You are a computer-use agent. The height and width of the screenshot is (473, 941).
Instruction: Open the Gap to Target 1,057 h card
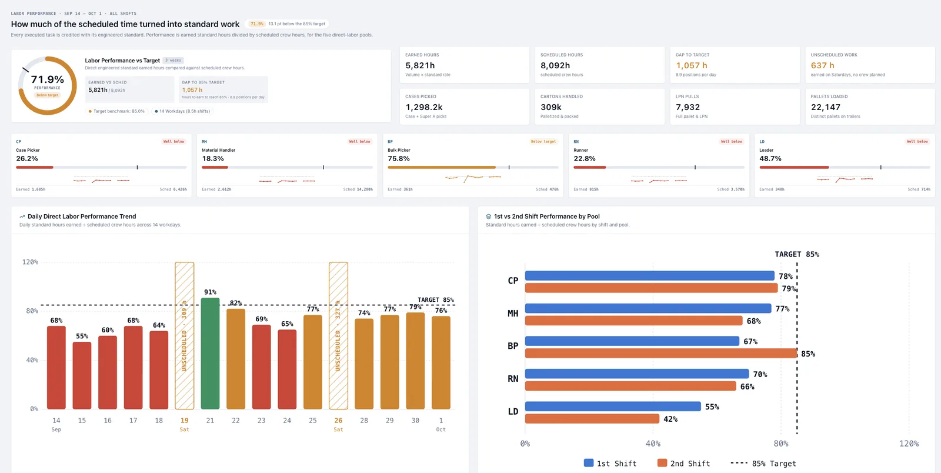click(735, 65)
